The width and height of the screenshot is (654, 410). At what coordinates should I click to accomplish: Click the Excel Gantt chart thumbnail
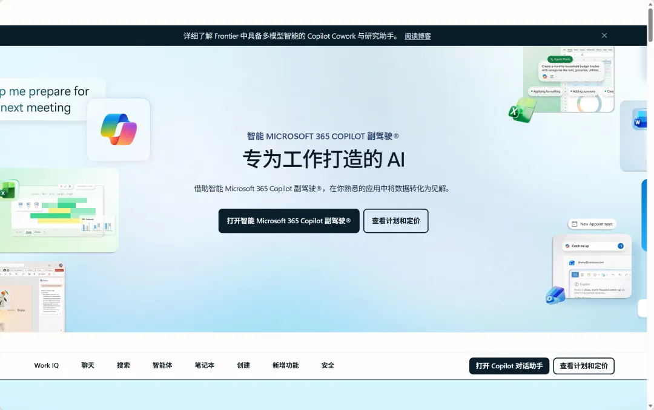coord(59,210)
